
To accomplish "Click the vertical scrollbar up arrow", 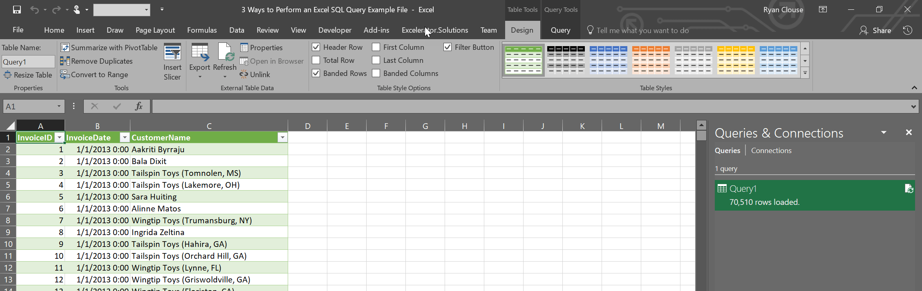I will (701, 125).
